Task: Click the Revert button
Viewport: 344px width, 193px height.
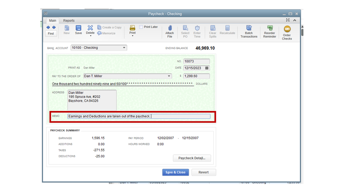Action: 204,172
